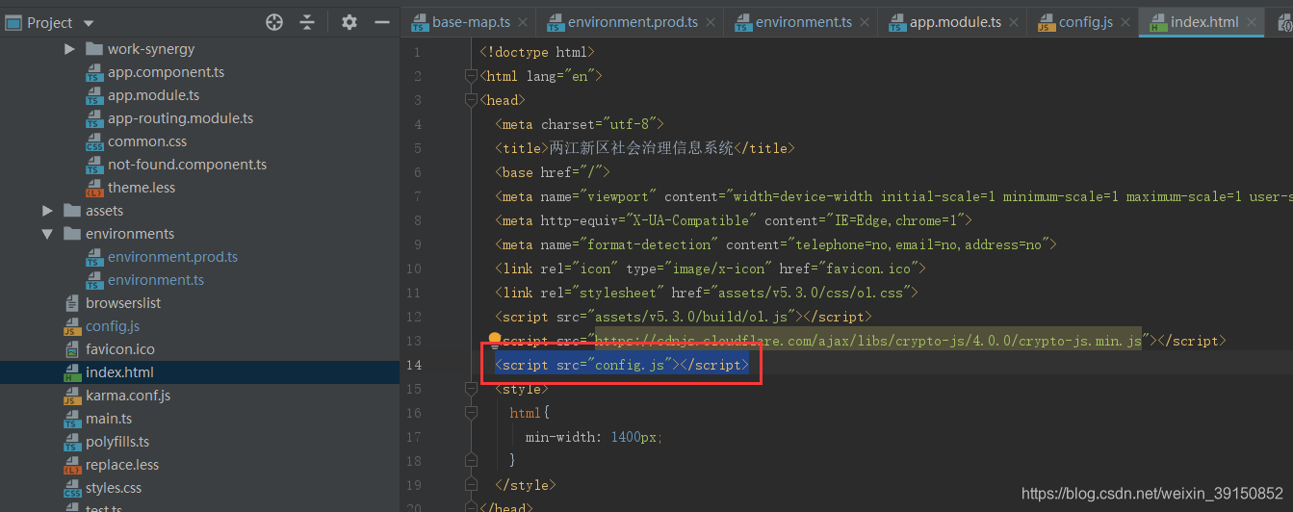Expand the work-synergy folder

coord(69,49)
